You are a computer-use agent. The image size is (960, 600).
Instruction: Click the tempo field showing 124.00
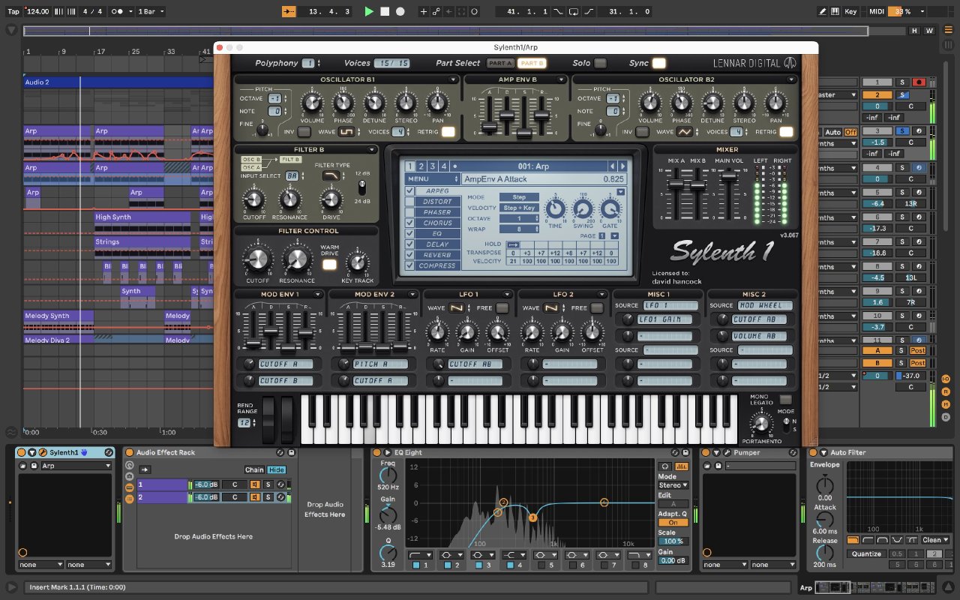click(37, 12)
